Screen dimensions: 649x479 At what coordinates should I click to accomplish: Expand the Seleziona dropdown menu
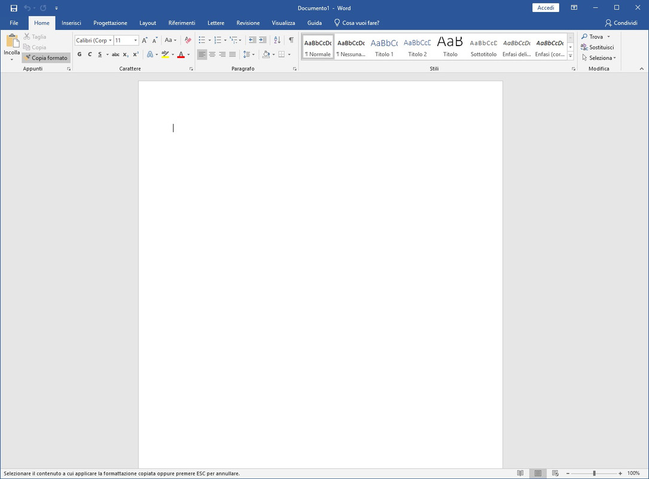(599, 58)
